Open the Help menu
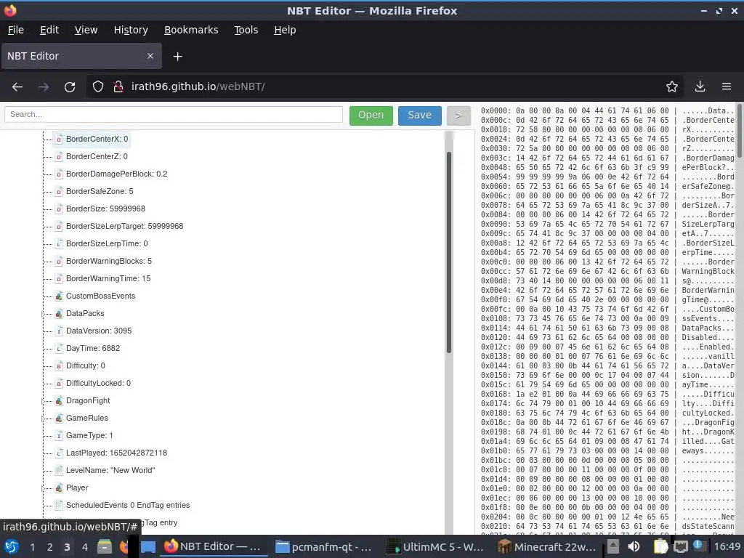The image size is (744, 558). tap(285, 30)
